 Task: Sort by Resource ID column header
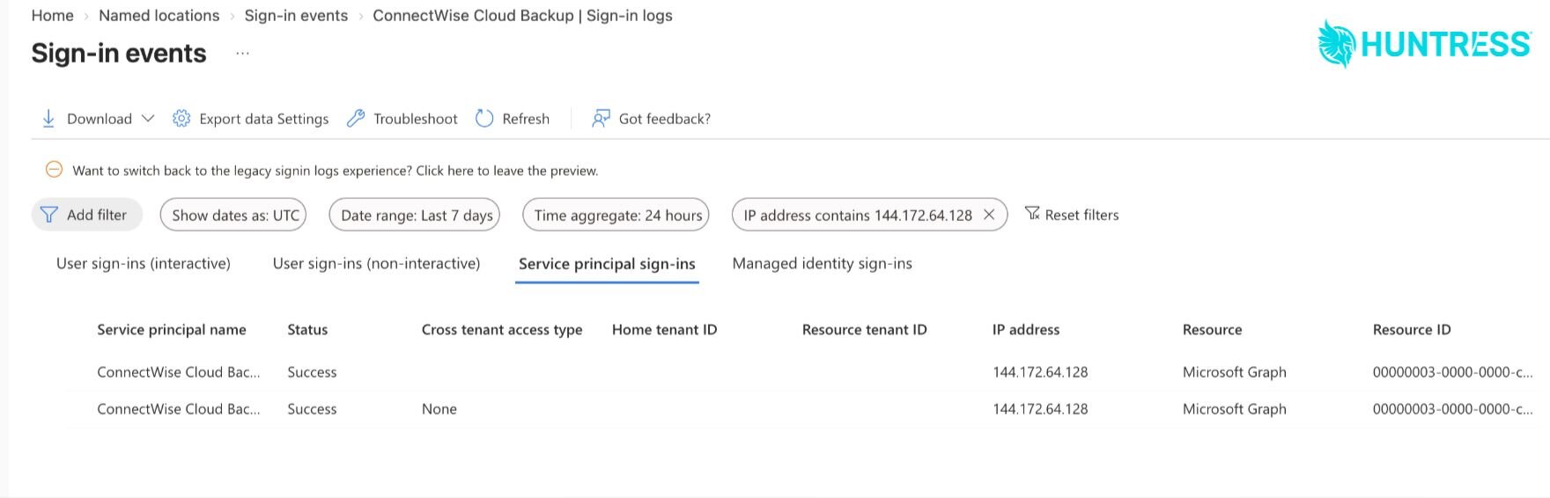pos(1412,329)
